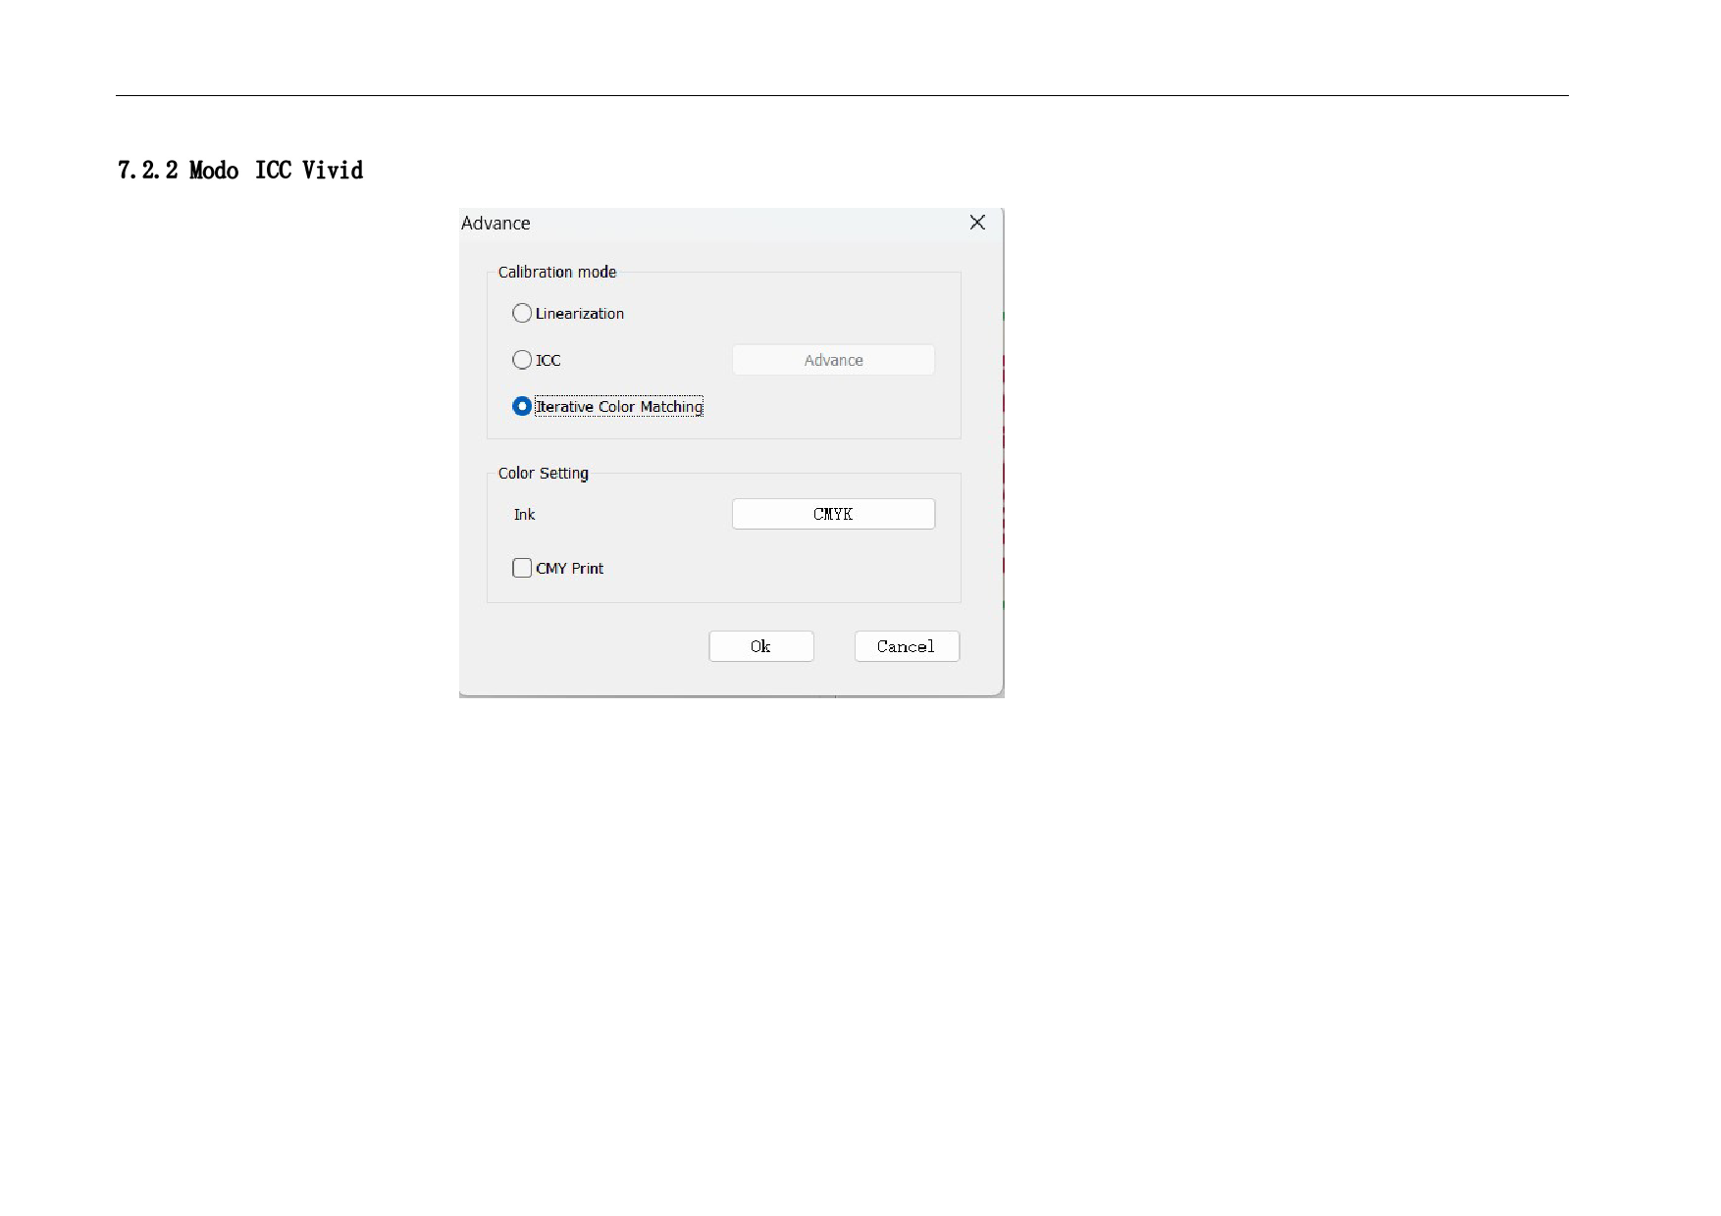
Task: Select the Linearization radio circle
Action: pos(522,314)
